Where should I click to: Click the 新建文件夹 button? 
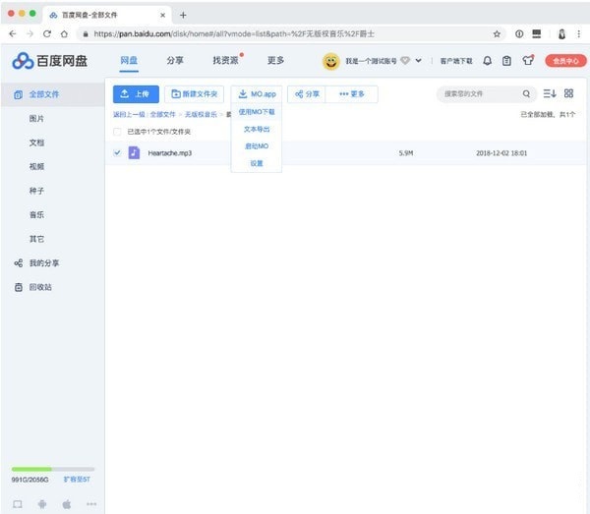[x=194, y=94]
